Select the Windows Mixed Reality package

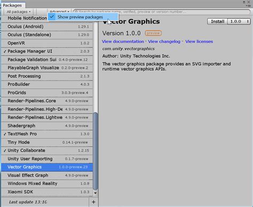(47, 183)
